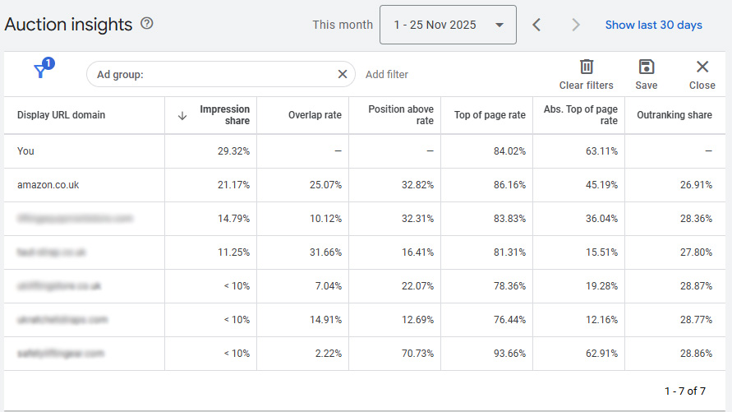Click the filter funnel icon
This screenshot has width=732, height=412.
(41, 72)
